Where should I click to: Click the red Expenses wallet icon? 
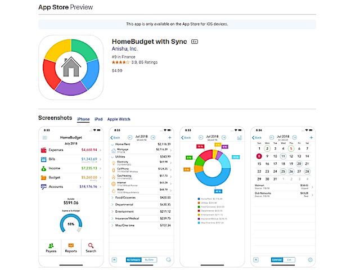coord(44,150)
